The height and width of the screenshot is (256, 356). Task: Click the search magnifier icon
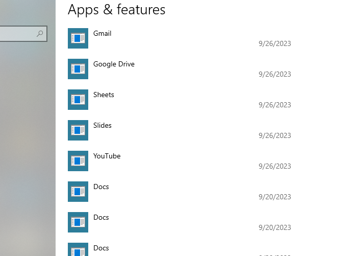(40, 34)
